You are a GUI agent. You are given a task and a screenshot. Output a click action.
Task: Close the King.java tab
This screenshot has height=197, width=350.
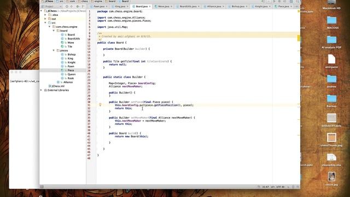coord(127,7)
